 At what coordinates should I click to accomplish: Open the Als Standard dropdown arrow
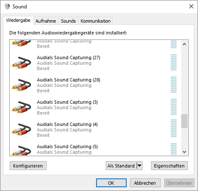pos(140,166)
